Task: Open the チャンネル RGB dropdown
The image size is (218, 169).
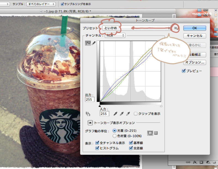Action: point(115,35)
